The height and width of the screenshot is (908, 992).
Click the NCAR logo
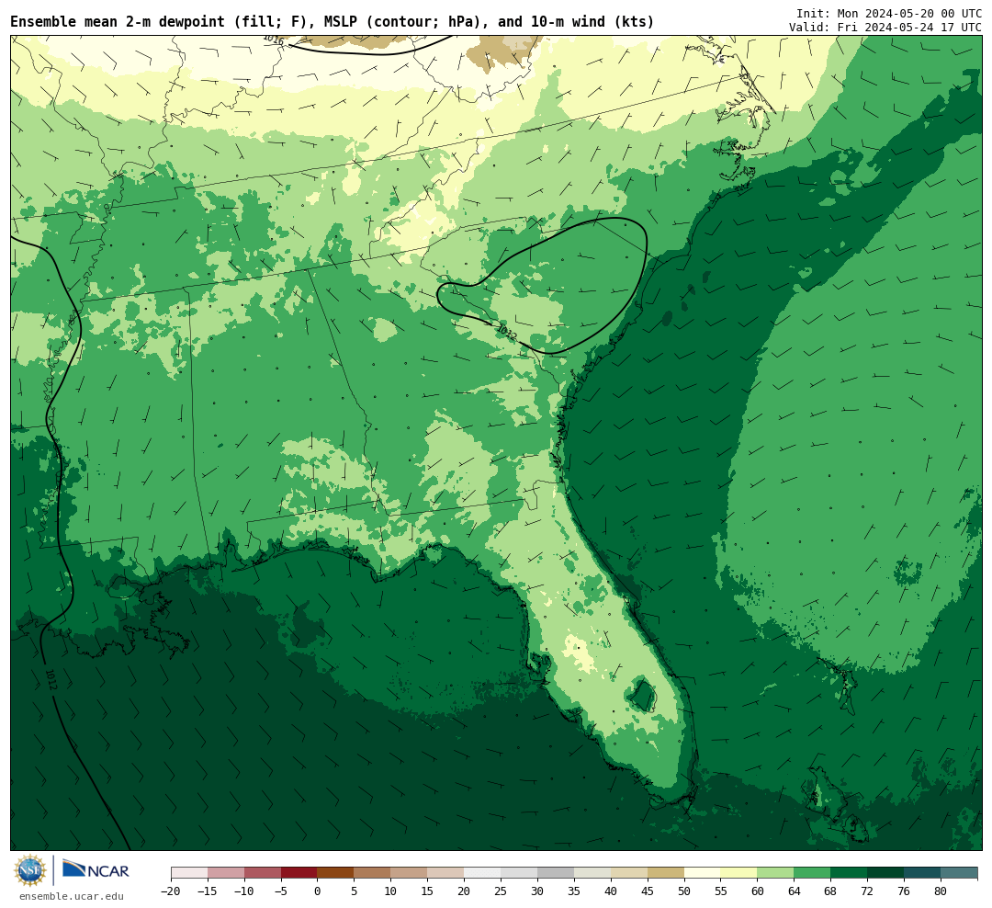coord(96,869)
